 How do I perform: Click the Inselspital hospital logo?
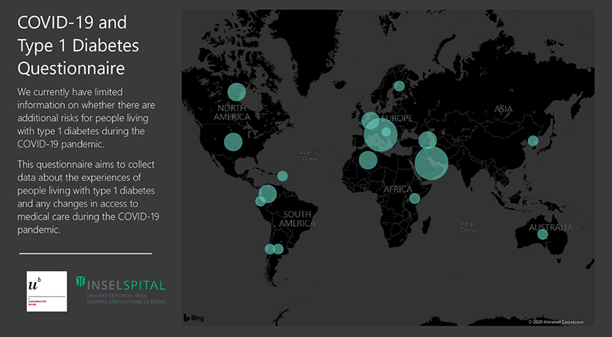[121, 290]
